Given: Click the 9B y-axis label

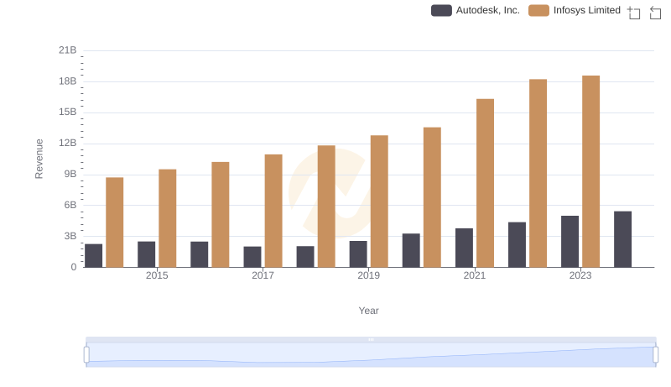Looking at the screenshot, I should pyautogui.click(x=70, y=175).
